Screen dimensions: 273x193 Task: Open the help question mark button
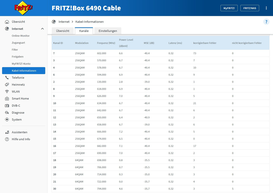point(266,22)
